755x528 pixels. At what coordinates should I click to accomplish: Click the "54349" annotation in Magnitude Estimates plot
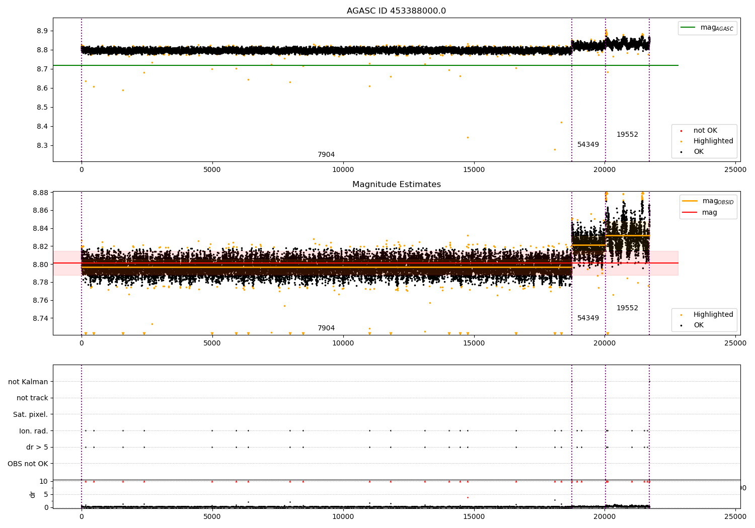[588, 318]
